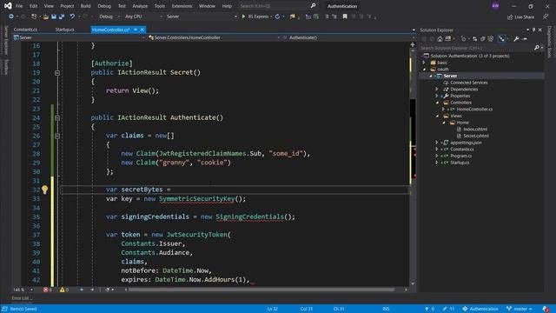Click the warnings count yellow icon
This screenshot has width=556, height=313.
(62, 290)
